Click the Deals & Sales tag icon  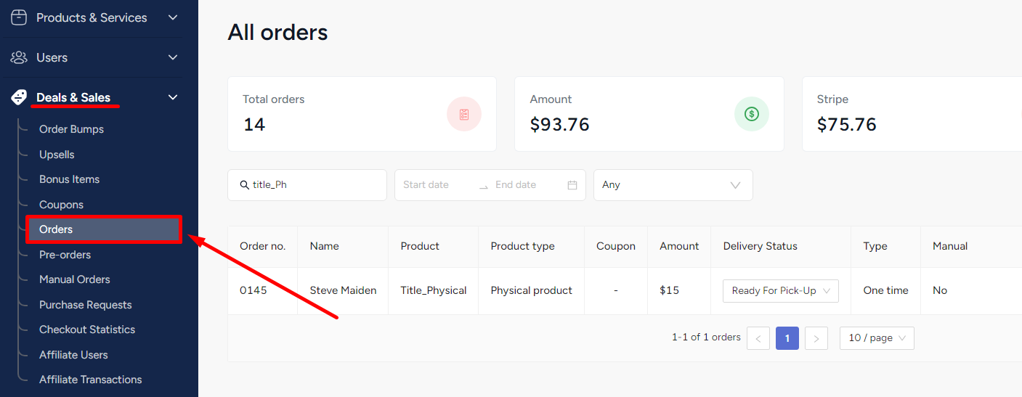pyautogui.click(x=19, y=97)
